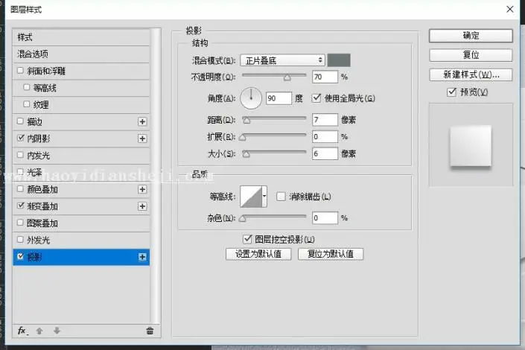The image size is (525, 350).
Task: Click the 杂色 value field
Action: point(325,218)
